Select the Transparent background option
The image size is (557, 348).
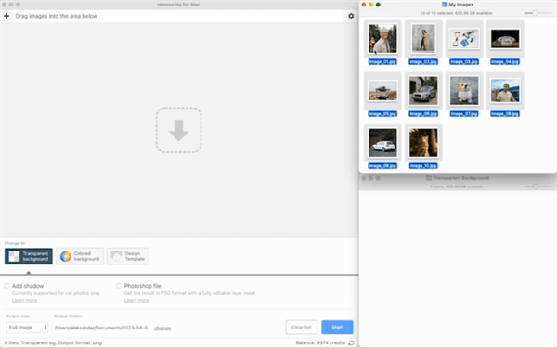(x=29, y=256)
